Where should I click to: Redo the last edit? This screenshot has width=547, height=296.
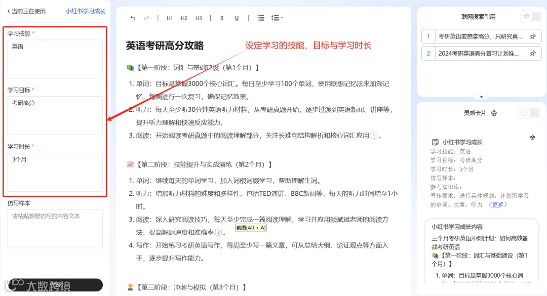click(146, 18)
